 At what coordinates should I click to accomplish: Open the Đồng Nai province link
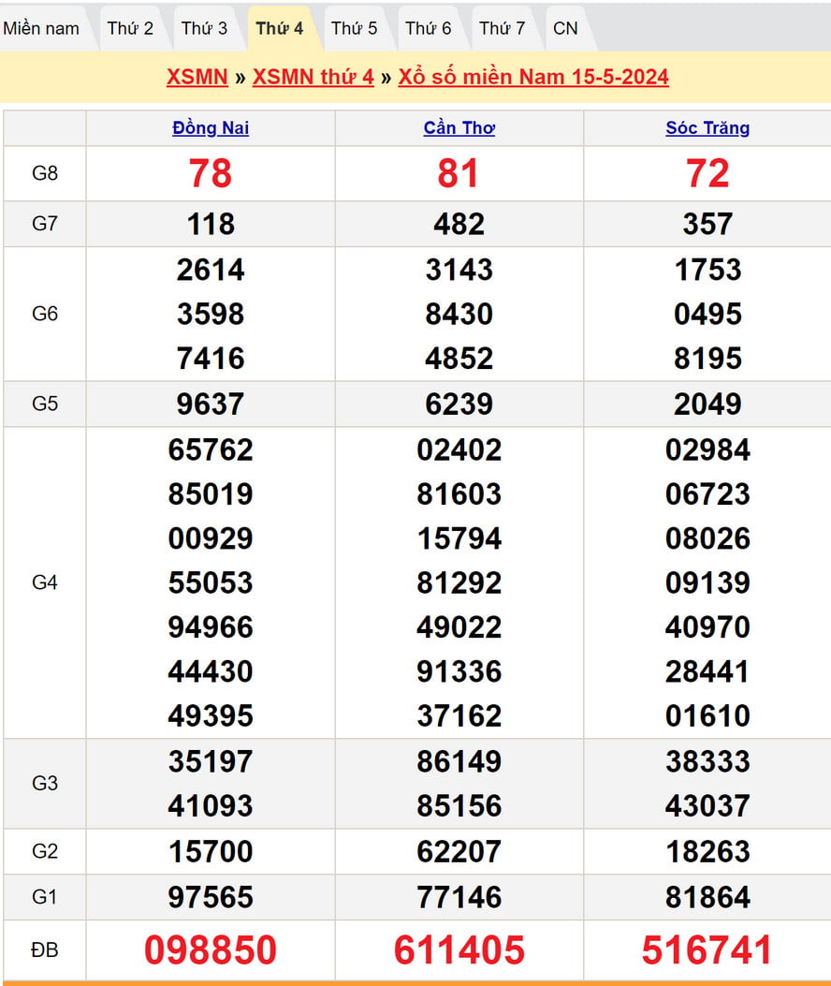pyautogui.click(x=211, y=128)
